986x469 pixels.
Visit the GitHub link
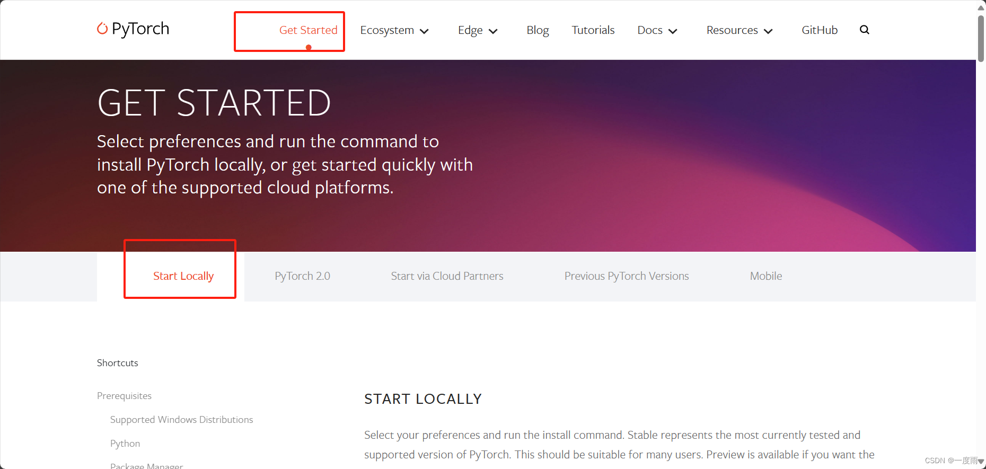[820, 30]
